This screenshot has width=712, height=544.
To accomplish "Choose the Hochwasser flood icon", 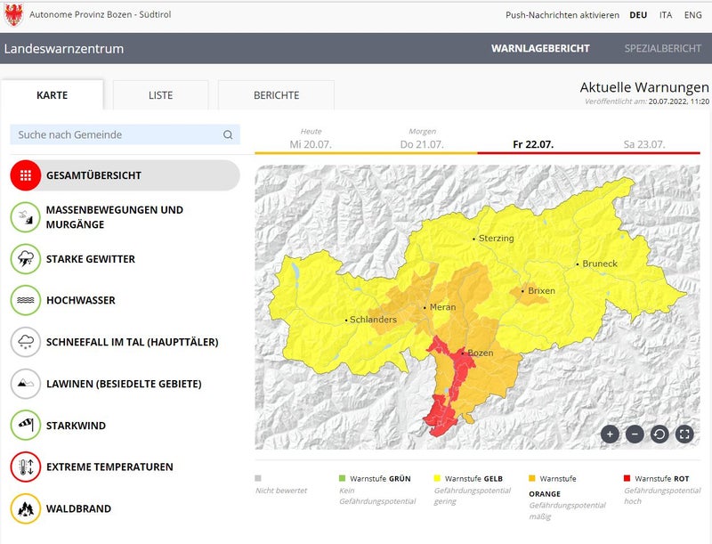I will pos(26,301).
